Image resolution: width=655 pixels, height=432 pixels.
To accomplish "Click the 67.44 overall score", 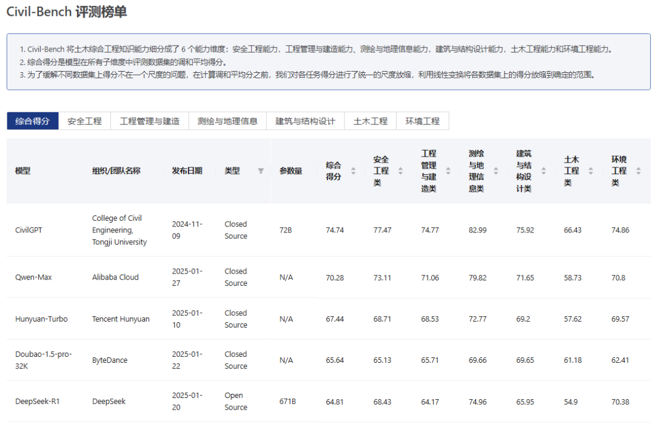I will pos(335,319).
